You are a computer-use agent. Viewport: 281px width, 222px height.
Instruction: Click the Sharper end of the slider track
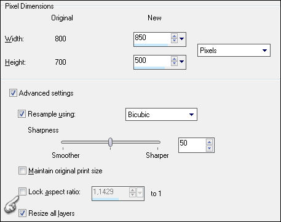pyautogui.click(x=157, y=142)
